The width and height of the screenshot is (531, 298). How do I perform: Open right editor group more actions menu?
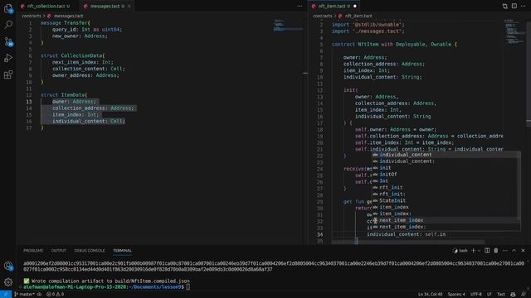point(524,6)
